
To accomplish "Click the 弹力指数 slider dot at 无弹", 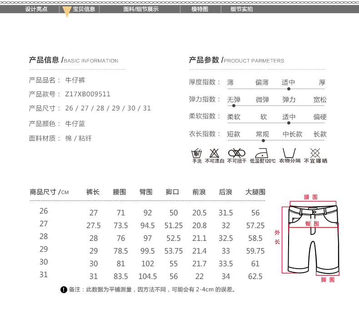I will pos(234,105).
